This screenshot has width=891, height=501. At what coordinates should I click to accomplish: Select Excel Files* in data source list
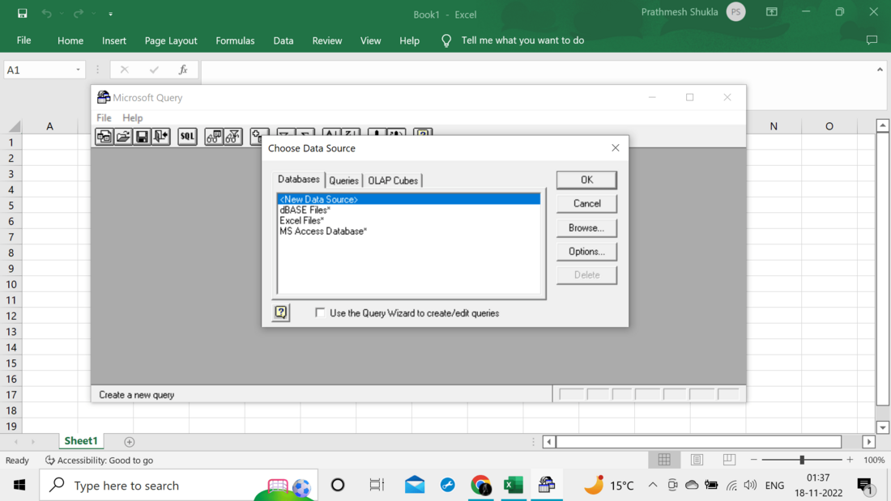(x=408, y=220)
